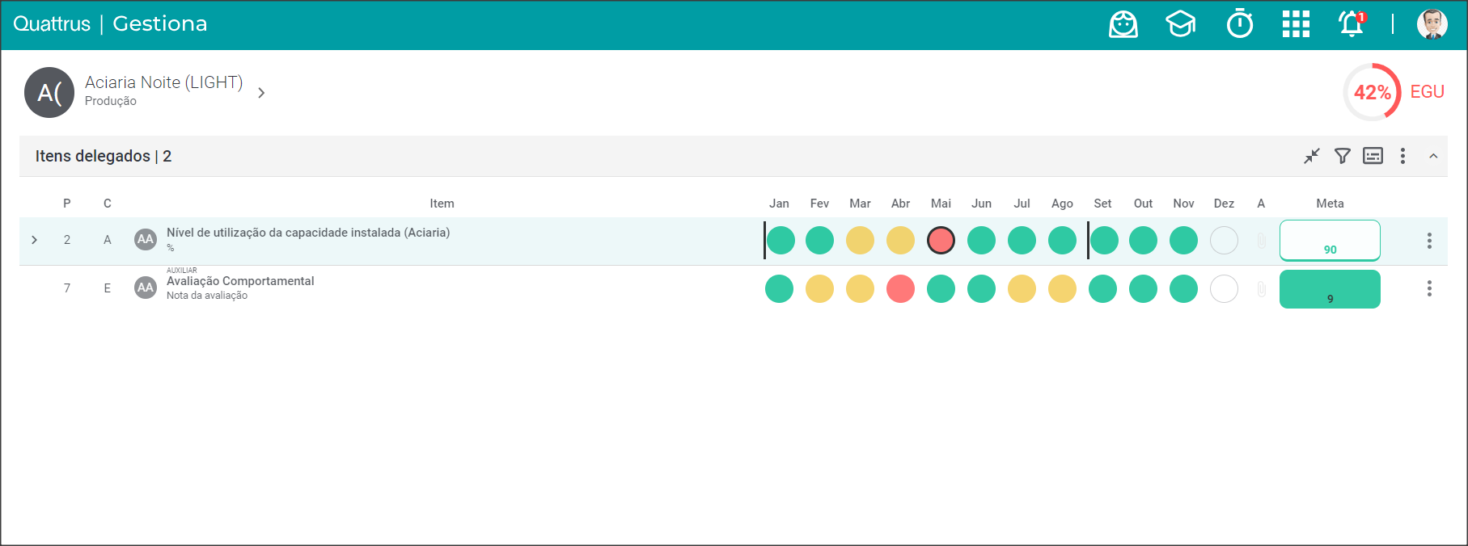Click the Avaliação Comportamental item name

pos(240,281)
